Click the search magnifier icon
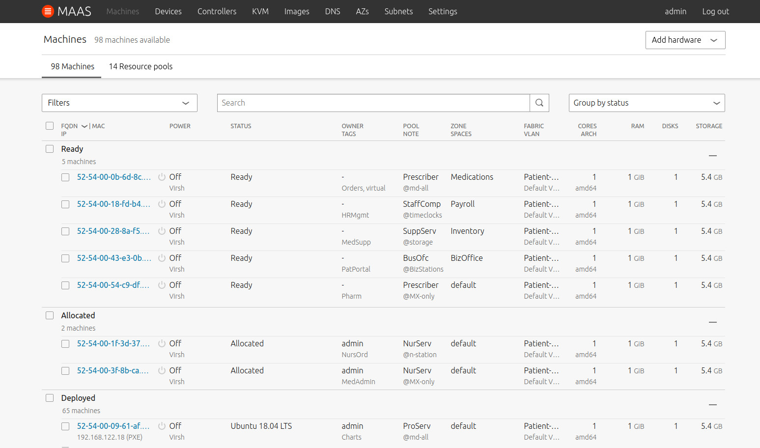 539,103
